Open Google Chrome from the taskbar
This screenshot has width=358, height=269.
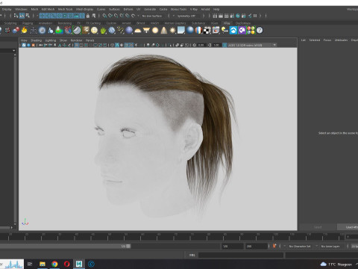pyautogui.click(x=54, y=264)
